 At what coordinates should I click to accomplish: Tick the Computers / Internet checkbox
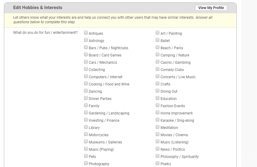(x=86, y=76)
